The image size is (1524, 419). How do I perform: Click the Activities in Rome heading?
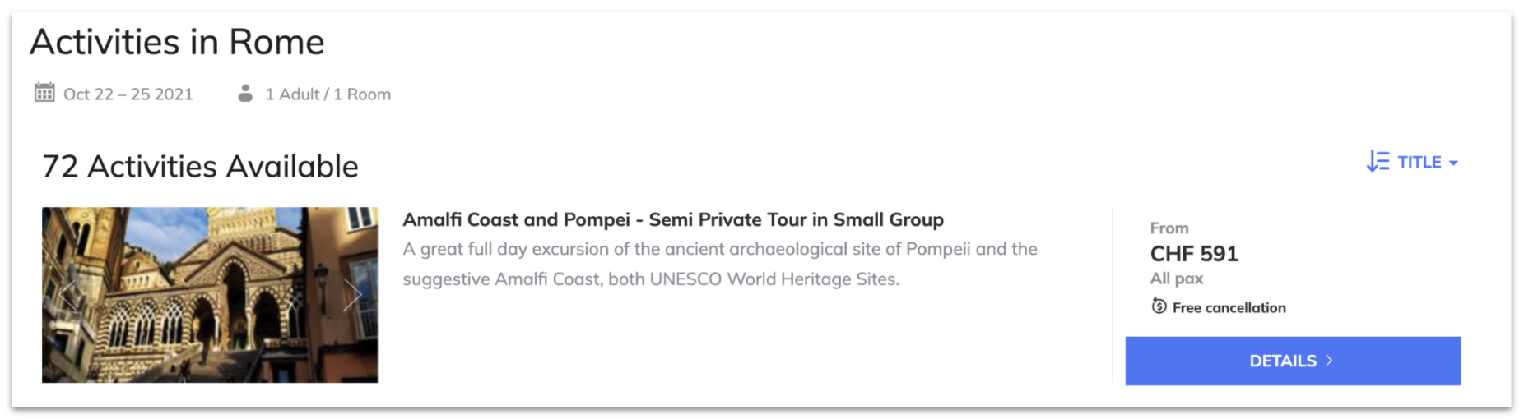click(x=177, y=42)
